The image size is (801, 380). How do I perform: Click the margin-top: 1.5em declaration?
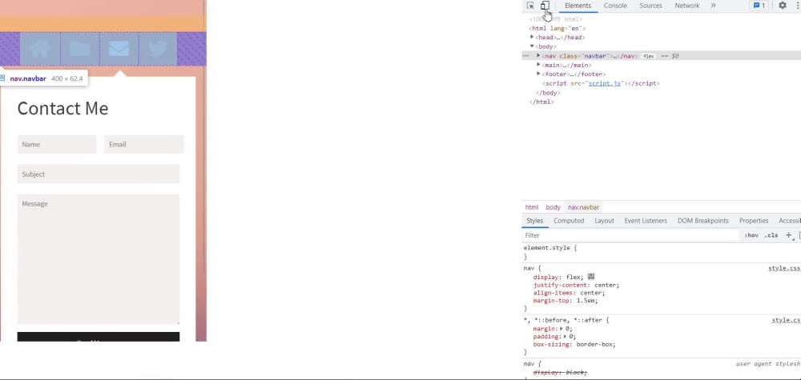pos(566,301)
